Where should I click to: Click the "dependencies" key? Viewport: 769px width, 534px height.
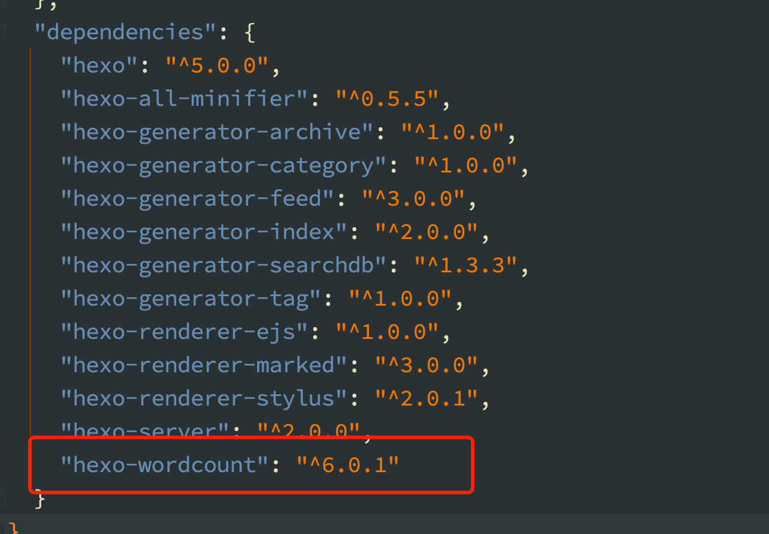click(x=126, y=32)
